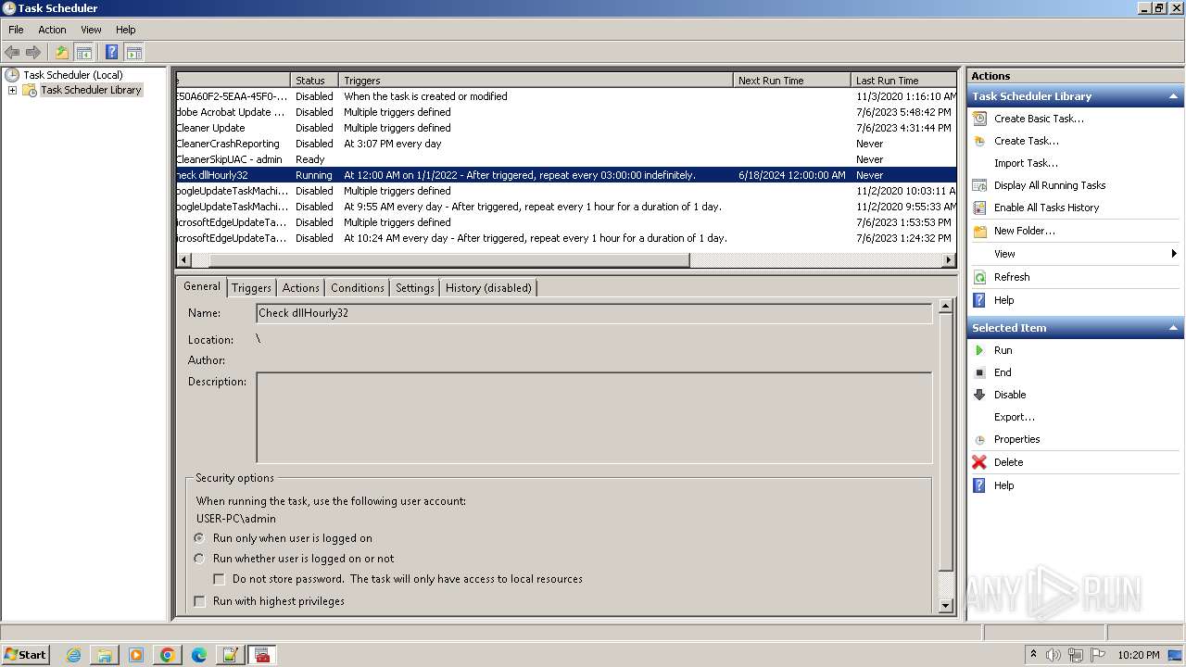
Task: Open the Windows Start menu
Action: (25, 654)
